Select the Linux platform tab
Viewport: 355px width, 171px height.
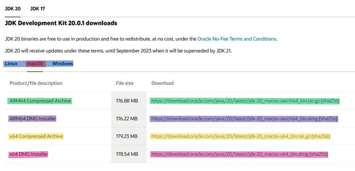(x=11, y=63)
